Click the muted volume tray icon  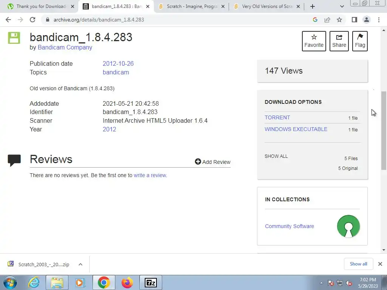click(349, 283)
